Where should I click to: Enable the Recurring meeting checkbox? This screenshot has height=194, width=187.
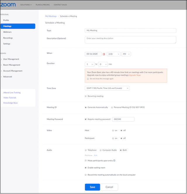[86, 96]
